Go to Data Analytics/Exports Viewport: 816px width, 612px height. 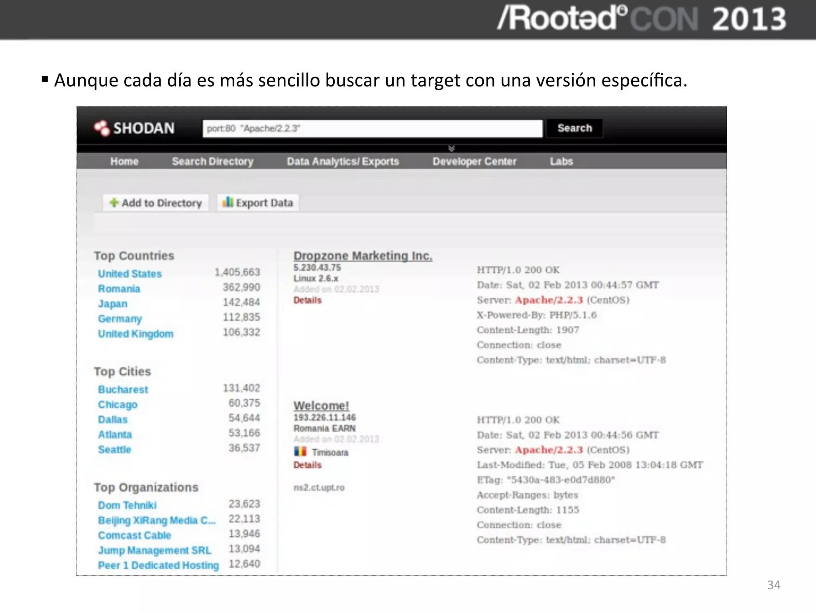coord(343,161)
